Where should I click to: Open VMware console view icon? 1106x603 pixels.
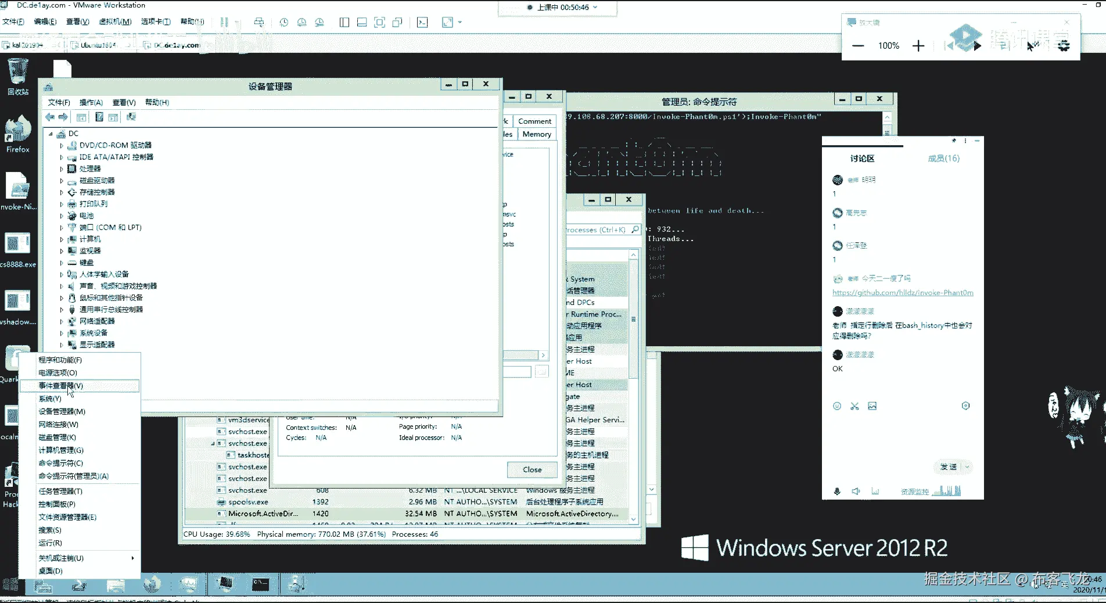(422, 23)
